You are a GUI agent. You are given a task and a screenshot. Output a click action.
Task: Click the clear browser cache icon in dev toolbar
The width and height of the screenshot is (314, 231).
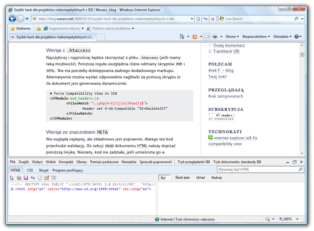tap(19, 178)
